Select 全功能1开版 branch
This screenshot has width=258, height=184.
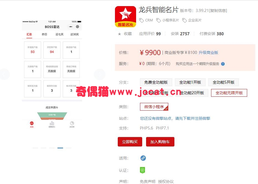[190, 82]
